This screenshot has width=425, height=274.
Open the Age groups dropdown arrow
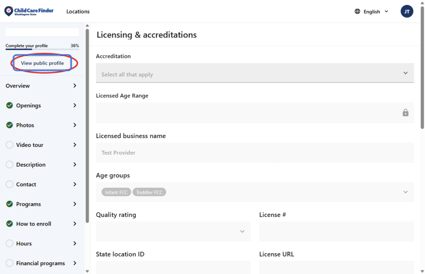[405, 192]
